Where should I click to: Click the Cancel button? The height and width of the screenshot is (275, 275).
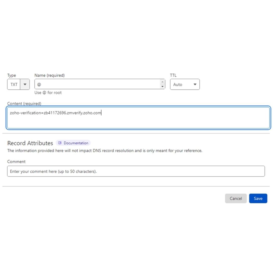tap(236, 198)
